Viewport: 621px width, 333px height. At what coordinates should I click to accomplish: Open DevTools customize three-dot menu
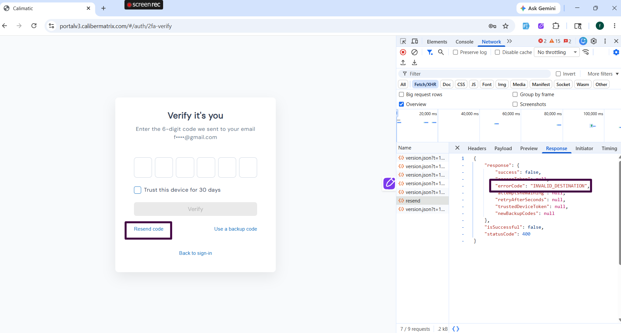605,41
